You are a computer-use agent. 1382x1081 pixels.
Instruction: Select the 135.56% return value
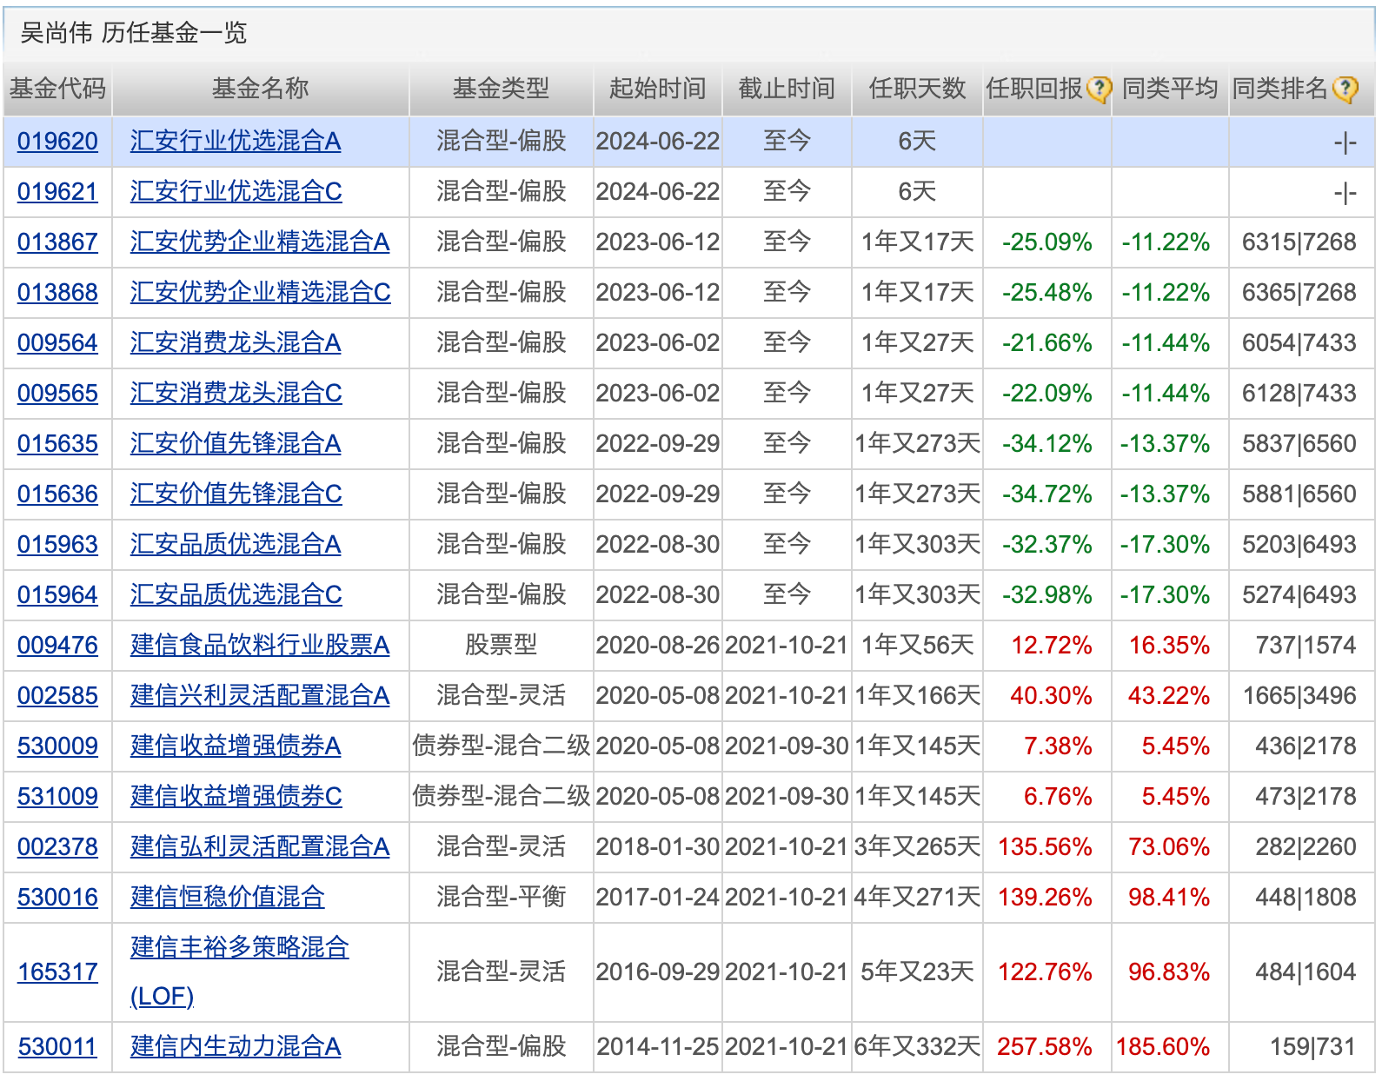coord(1045,846)
